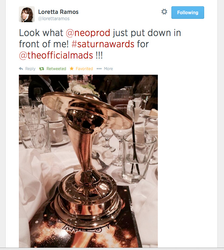
Task: Open the #saturnawards hashtag link
Action: coord(103,44)
